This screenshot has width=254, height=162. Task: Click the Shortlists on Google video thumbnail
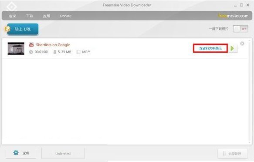[16, 48]
